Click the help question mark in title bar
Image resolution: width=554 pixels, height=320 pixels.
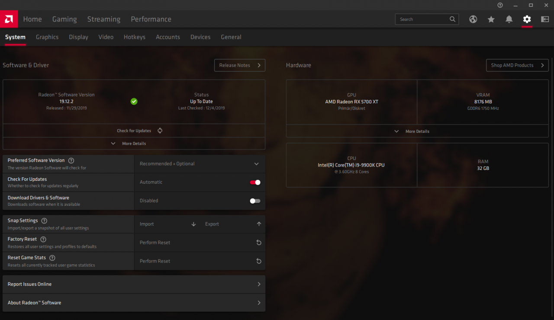click(x=500, y=5)
